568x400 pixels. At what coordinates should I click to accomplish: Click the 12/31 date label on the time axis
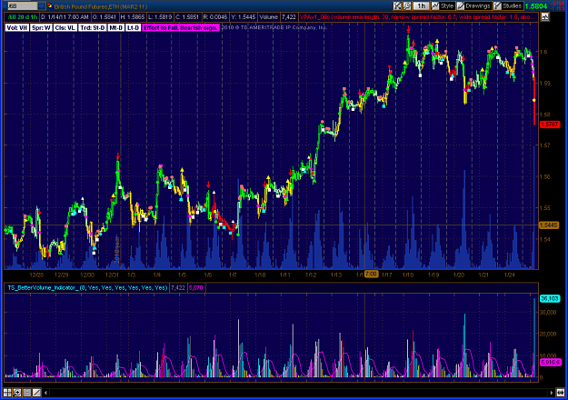point(112,275)
